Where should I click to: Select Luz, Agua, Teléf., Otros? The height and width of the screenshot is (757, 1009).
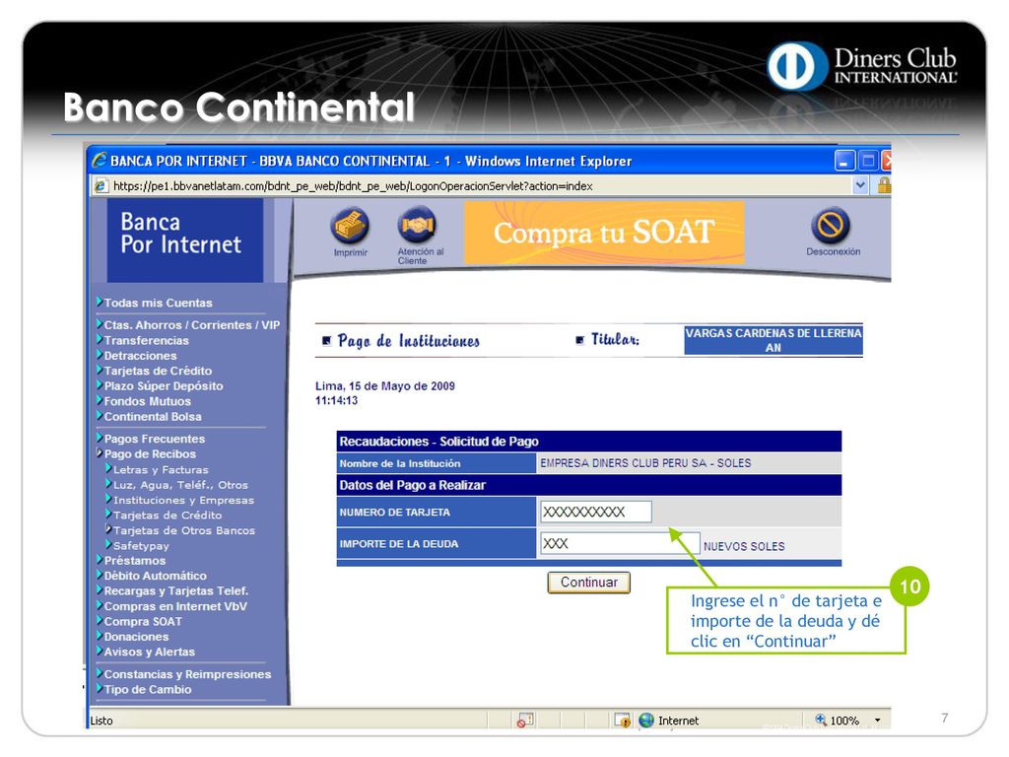180,485
